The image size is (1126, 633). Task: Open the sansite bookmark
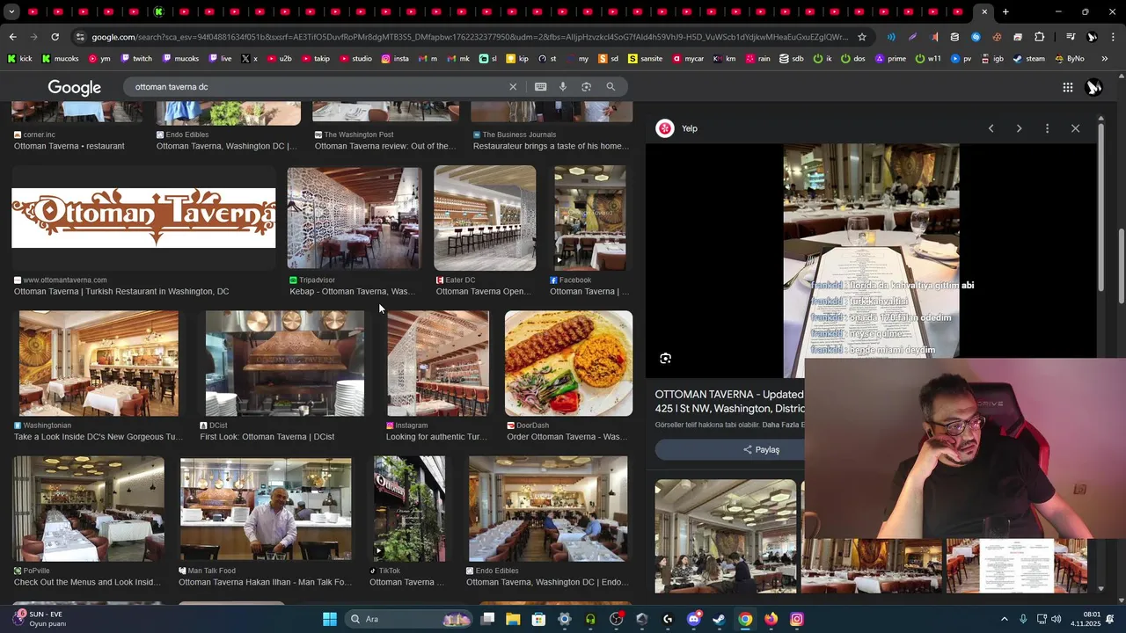click(645, 59)
